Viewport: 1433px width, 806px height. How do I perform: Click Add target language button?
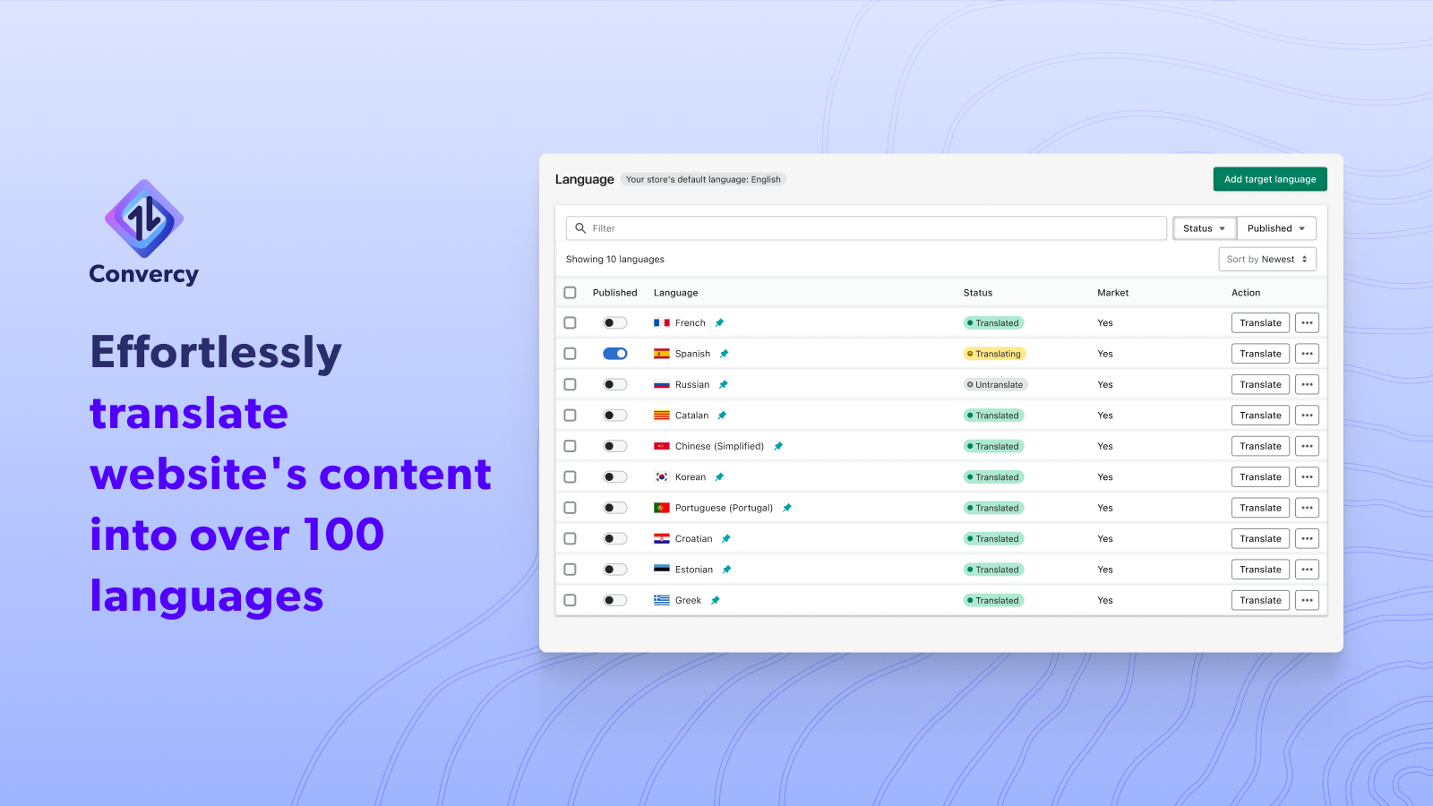click(1270, 179)
